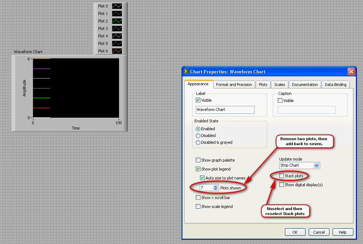This screenshot has width=363, height=244.
Task: Toggle the Show graph palette checkbox
Action: (x=198, y=160)
